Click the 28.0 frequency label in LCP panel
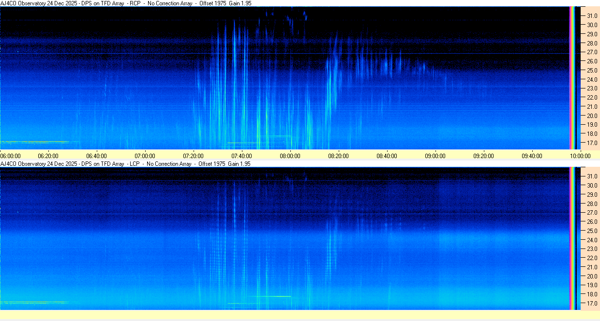This screenshot has width=600, height=321. click(592, 204)
